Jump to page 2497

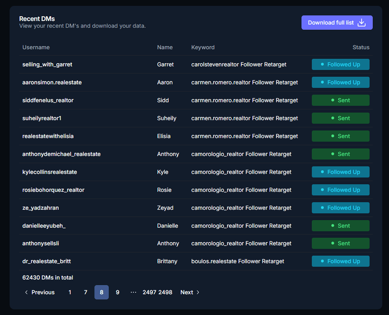pyautogui.click(x=149, y=292)
